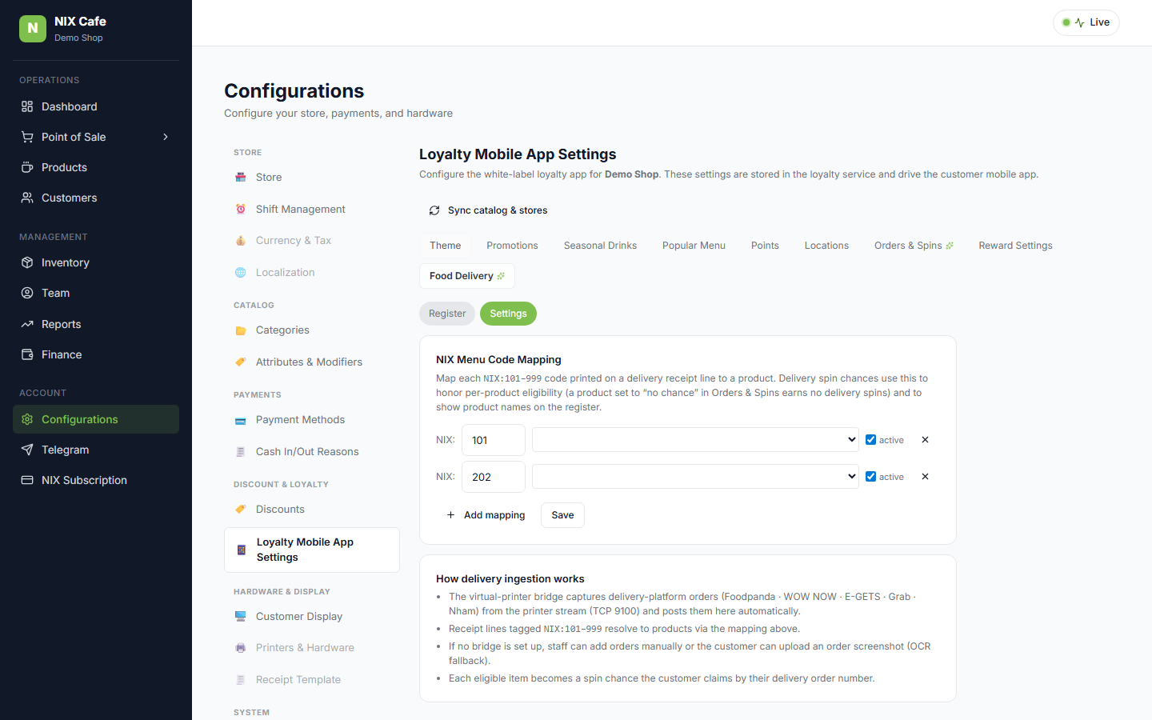Screen dimensions: 1152x720
Task: Click the Products icon in sidebar
Action: point(27,167)
